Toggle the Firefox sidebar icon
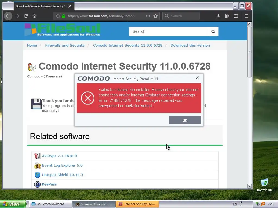Image resolution: width=278 pixels, height=208 pixels. 236,16
